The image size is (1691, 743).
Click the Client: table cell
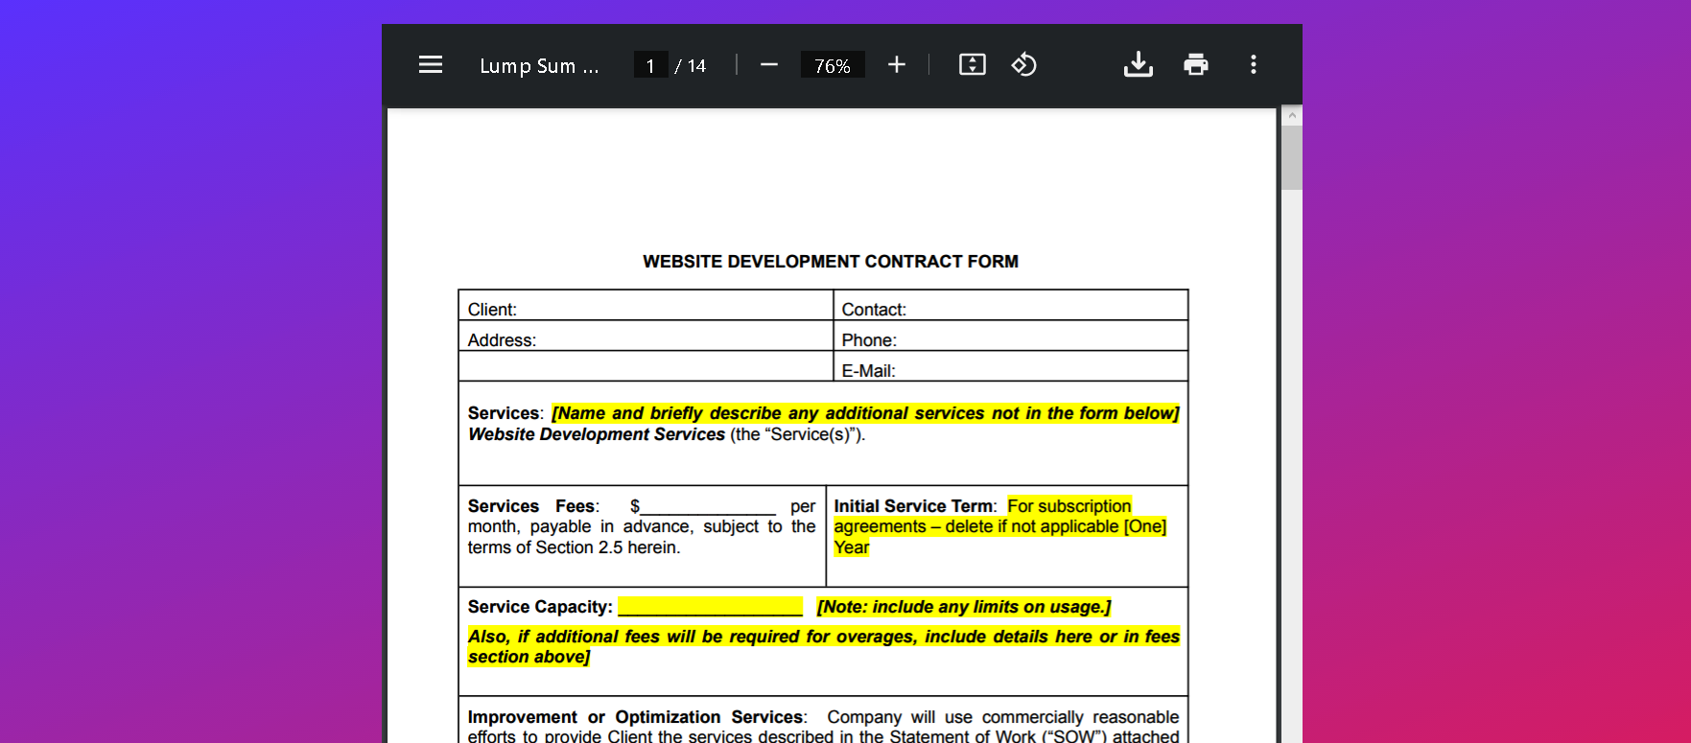point(646,305)
